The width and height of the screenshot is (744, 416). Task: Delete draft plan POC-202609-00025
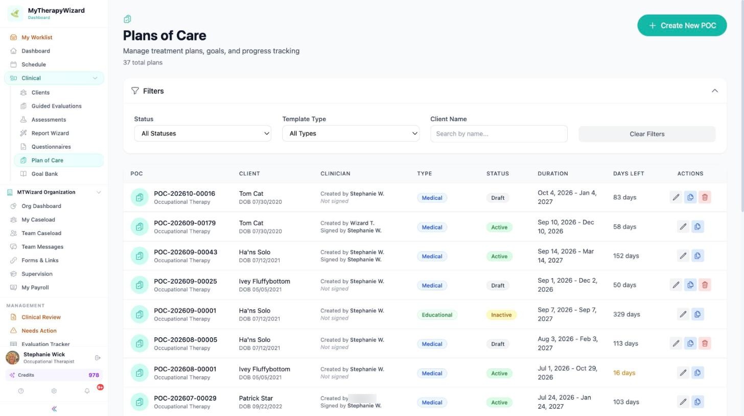[x=705, y=285]
